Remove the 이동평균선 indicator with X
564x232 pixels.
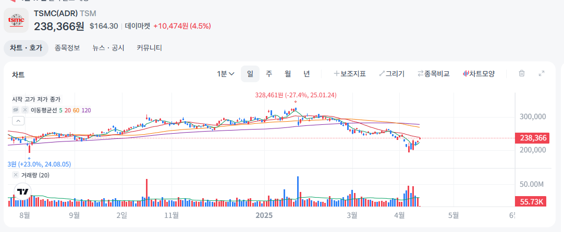[x=25, y=110]
